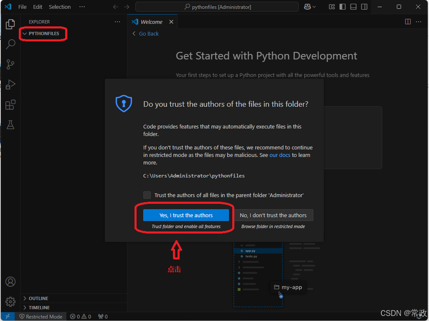The image size is (429, 321).
Task: Open the our docs link
Action: coord(279,155)
